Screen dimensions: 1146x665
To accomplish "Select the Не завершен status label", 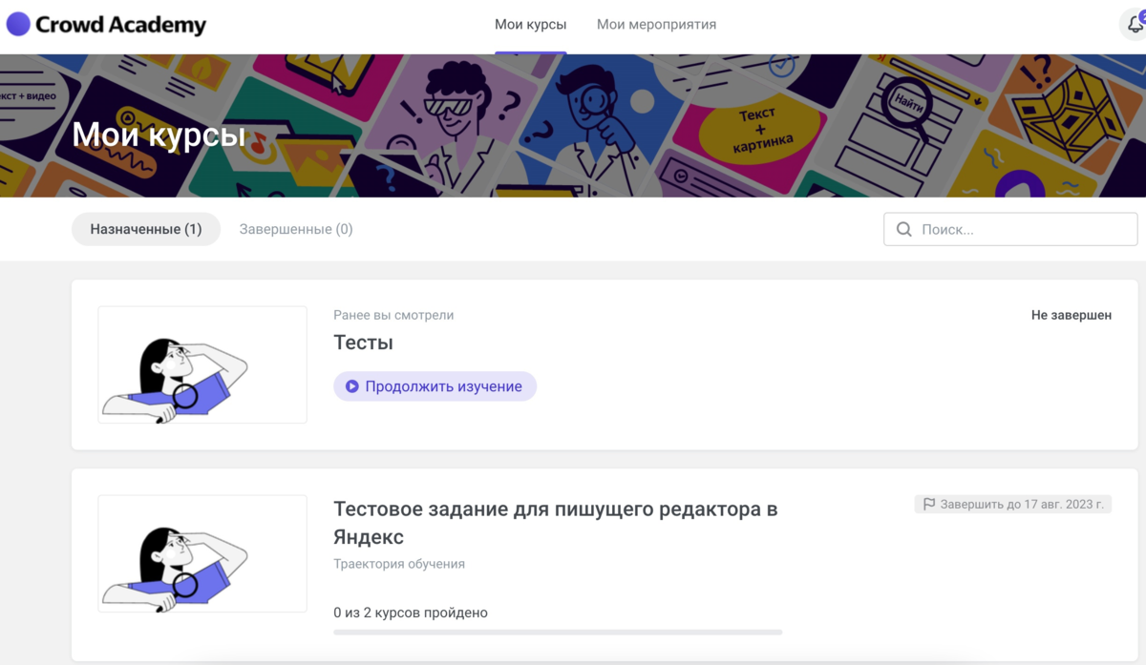I will (x=1072, y=315).
